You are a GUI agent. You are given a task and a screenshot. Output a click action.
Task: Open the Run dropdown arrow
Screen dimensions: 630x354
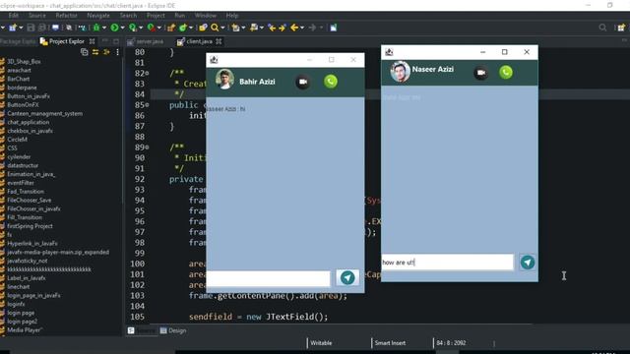click(x=122, y=28)
